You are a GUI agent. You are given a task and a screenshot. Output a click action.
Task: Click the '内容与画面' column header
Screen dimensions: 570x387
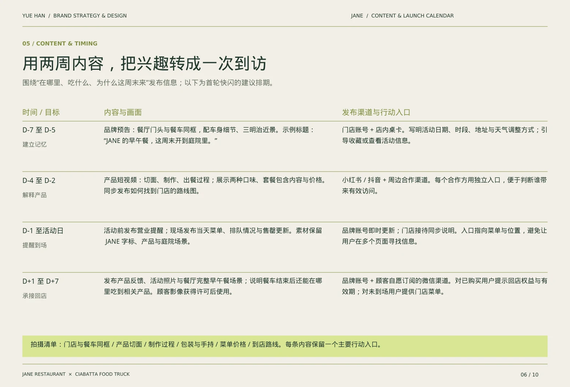pyautogui.click(x=123, y=112)
